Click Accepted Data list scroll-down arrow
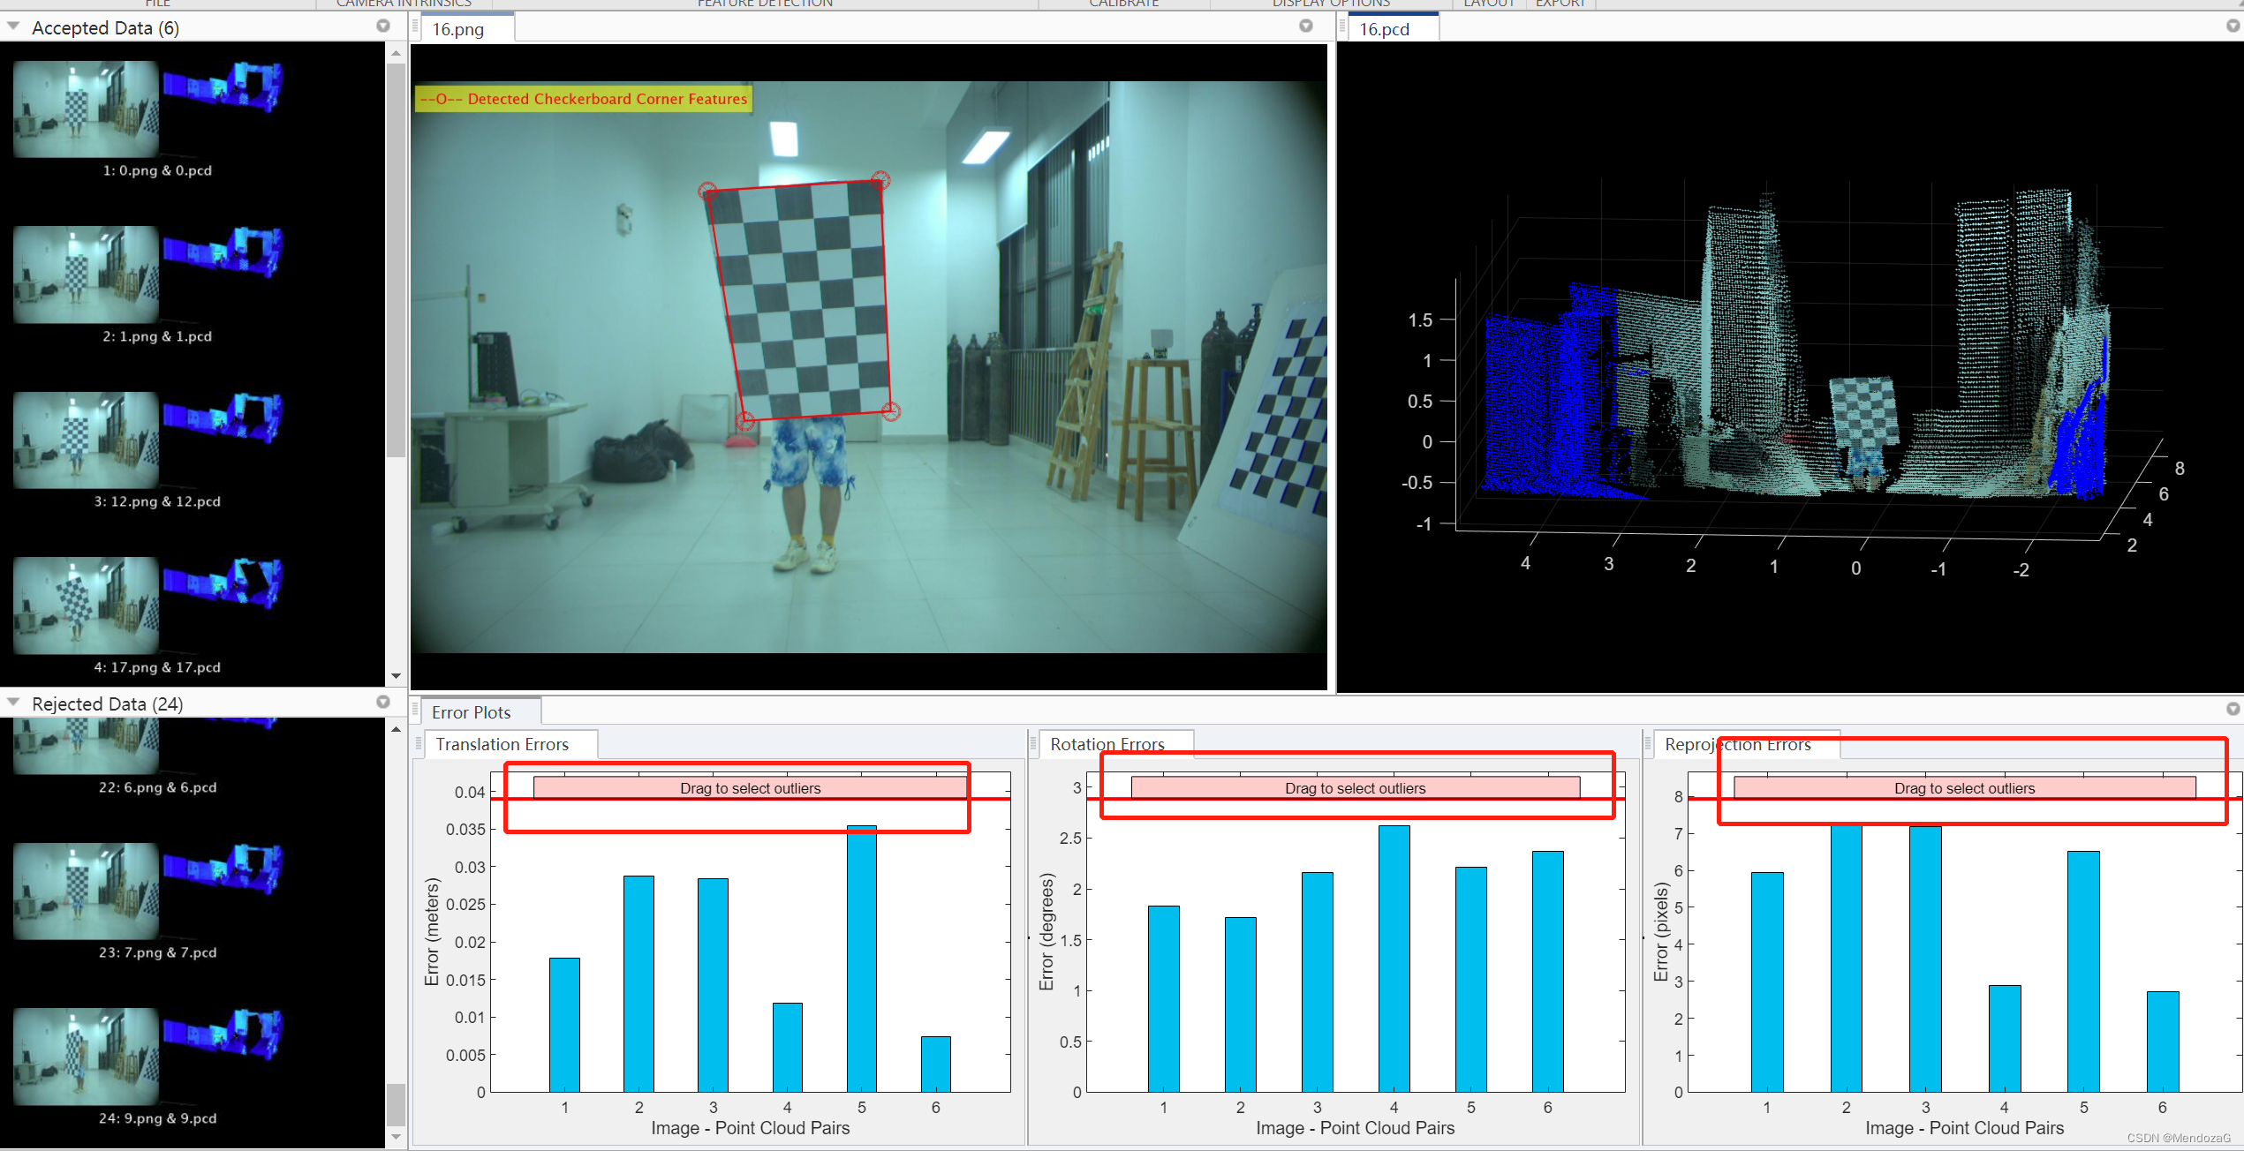The image size is (2244, 1151). (396, 676)
